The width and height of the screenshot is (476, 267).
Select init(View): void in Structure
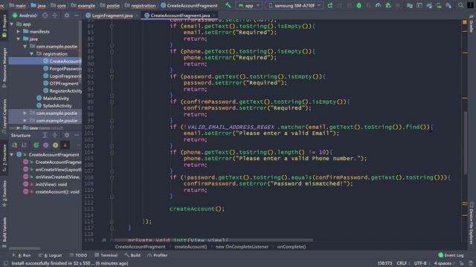click(x=45, y=185)
